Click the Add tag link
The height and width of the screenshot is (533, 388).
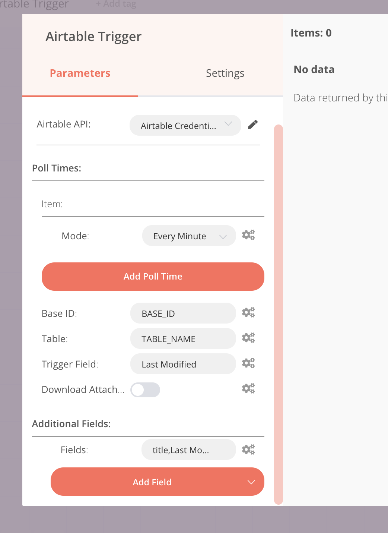pyautogui.click(x=116, y=4)
